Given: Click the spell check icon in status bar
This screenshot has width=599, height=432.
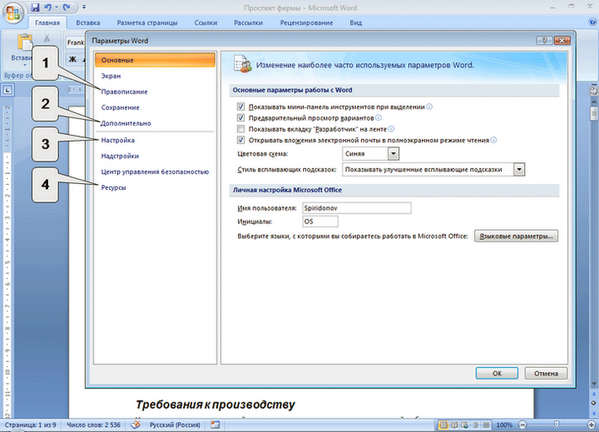Looking at the screenshot, I should (134, 424).
